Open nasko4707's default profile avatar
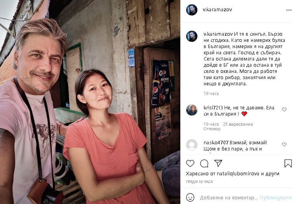Viewport: 293px width, 204px height. pos(192,145)
